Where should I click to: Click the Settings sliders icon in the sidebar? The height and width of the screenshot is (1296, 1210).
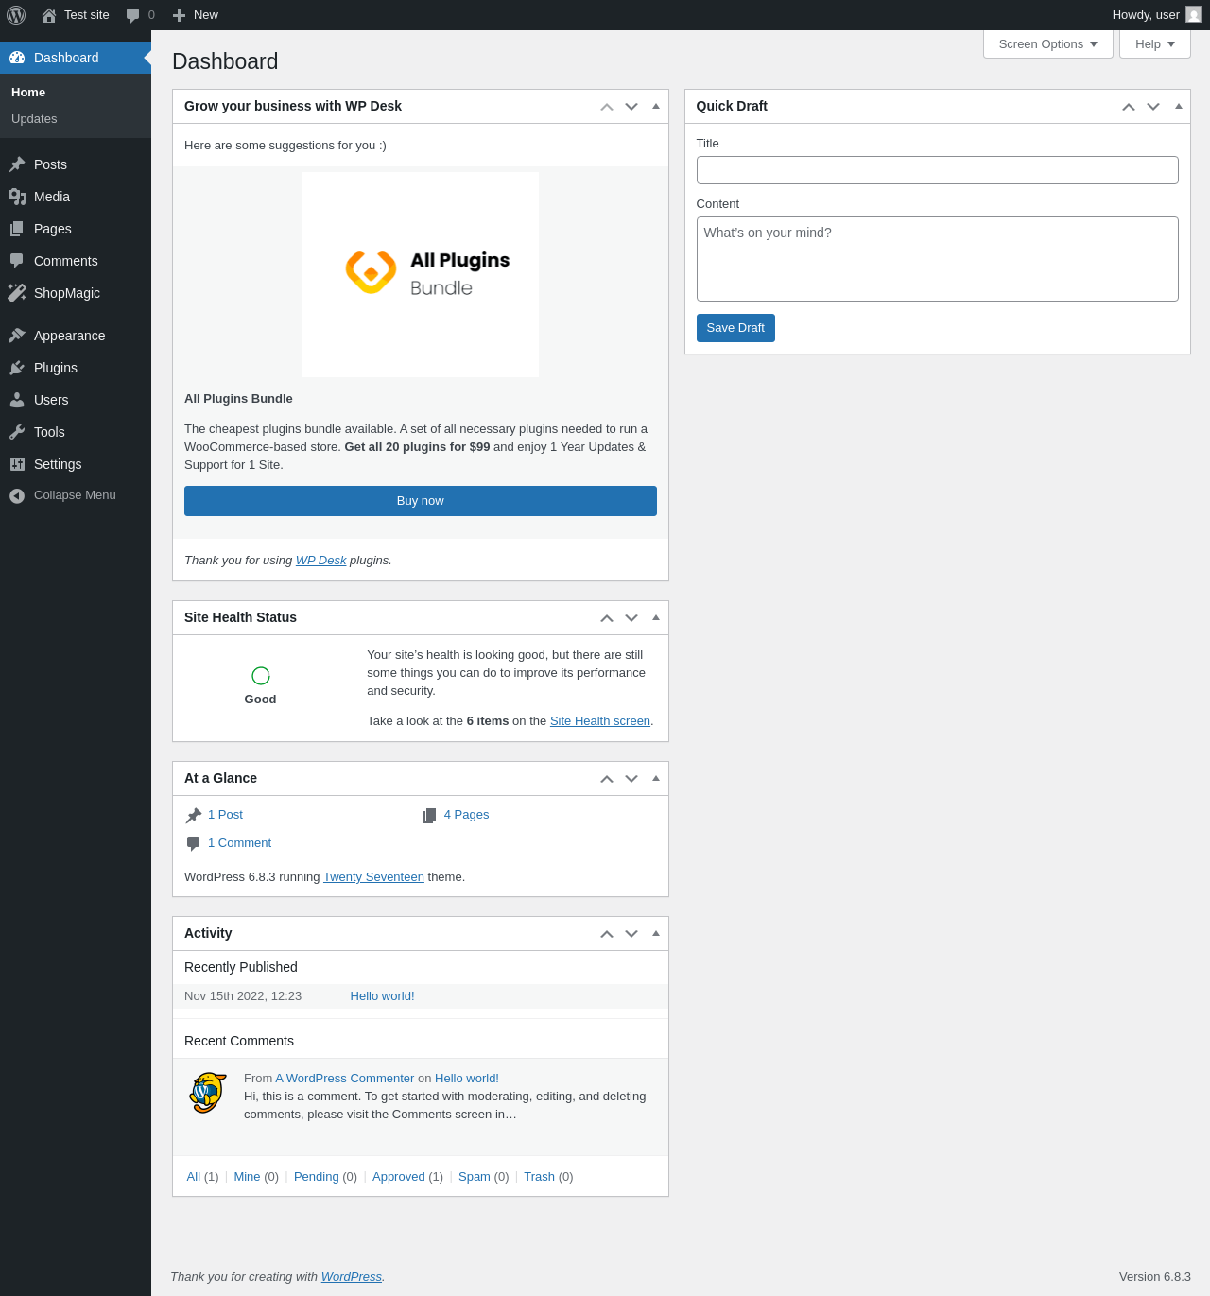(x=17, y=464)
